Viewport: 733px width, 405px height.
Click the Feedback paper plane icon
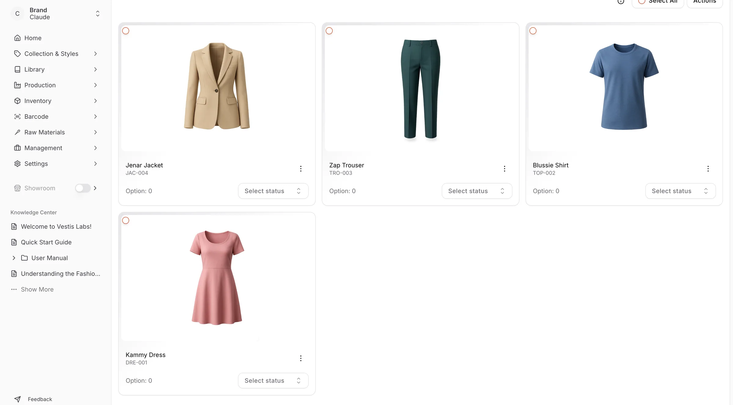click(x=17, y=399)
